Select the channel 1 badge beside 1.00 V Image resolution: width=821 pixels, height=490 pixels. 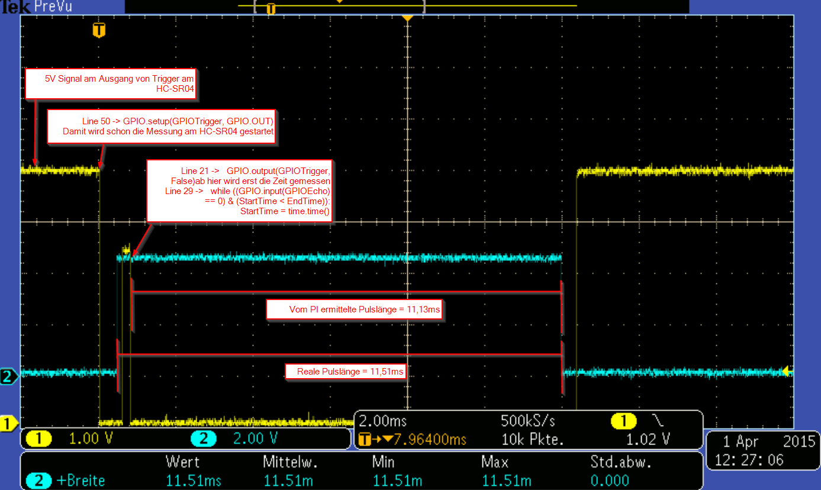click(40, 439)
